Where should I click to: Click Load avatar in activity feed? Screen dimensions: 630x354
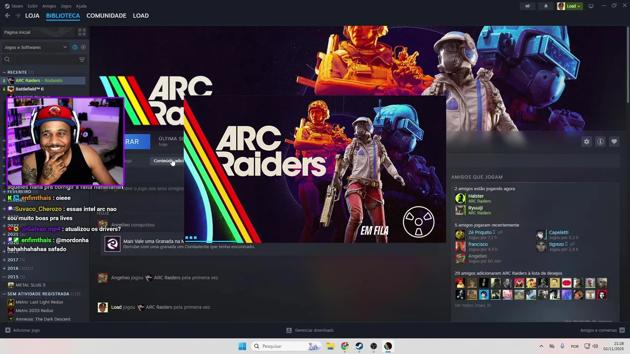pos(102,307)
